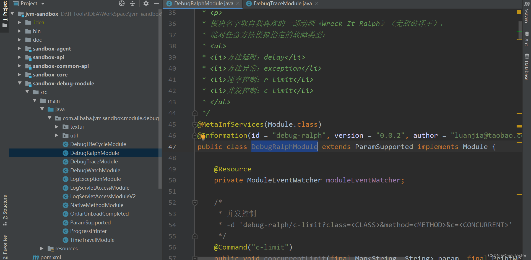Image resolution: width=531 pixels, height=260 pixels.
Task: Close the DebugTraceModule.java tab
Action: click(x=317, y=4)
